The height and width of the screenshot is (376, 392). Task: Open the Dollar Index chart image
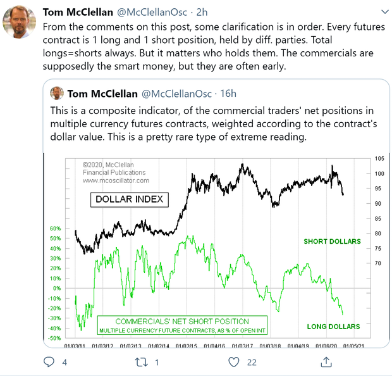[x=216, y=250]
